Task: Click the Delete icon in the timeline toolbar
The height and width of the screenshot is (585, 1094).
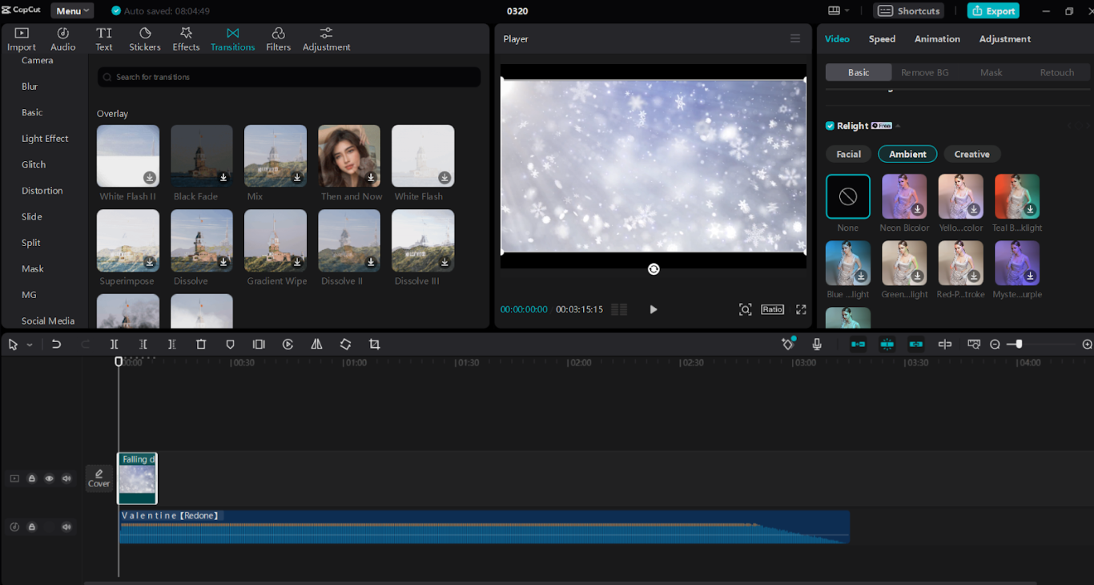Action: [x=201, y=344]
